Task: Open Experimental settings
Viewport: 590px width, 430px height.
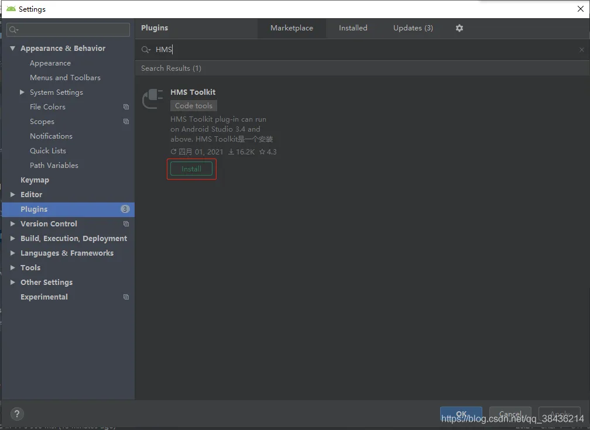Action: [44, 297]
